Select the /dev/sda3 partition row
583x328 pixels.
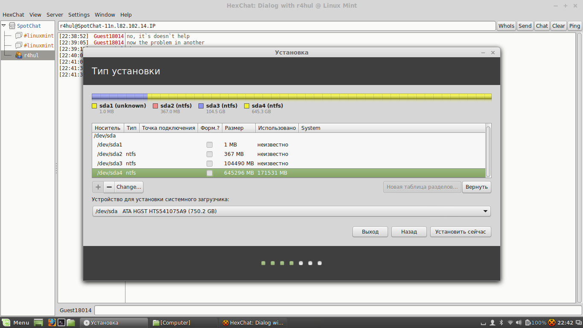click(x=289, y=164)
